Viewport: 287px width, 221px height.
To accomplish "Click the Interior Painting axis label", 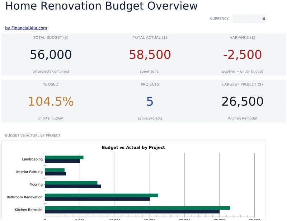I will pos(29,172).
